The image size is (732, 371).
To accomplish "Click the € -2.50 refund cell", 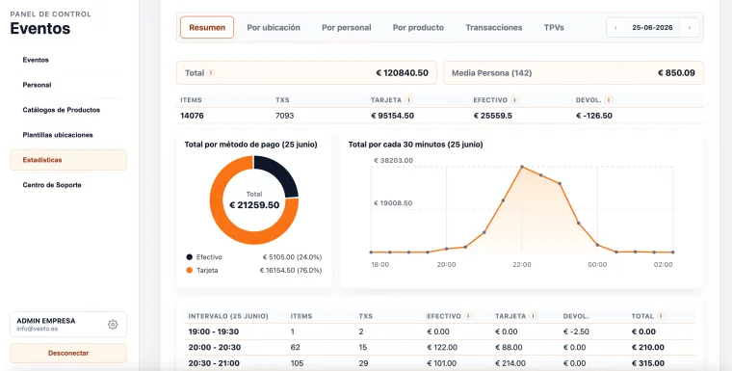I will (576, 331).
